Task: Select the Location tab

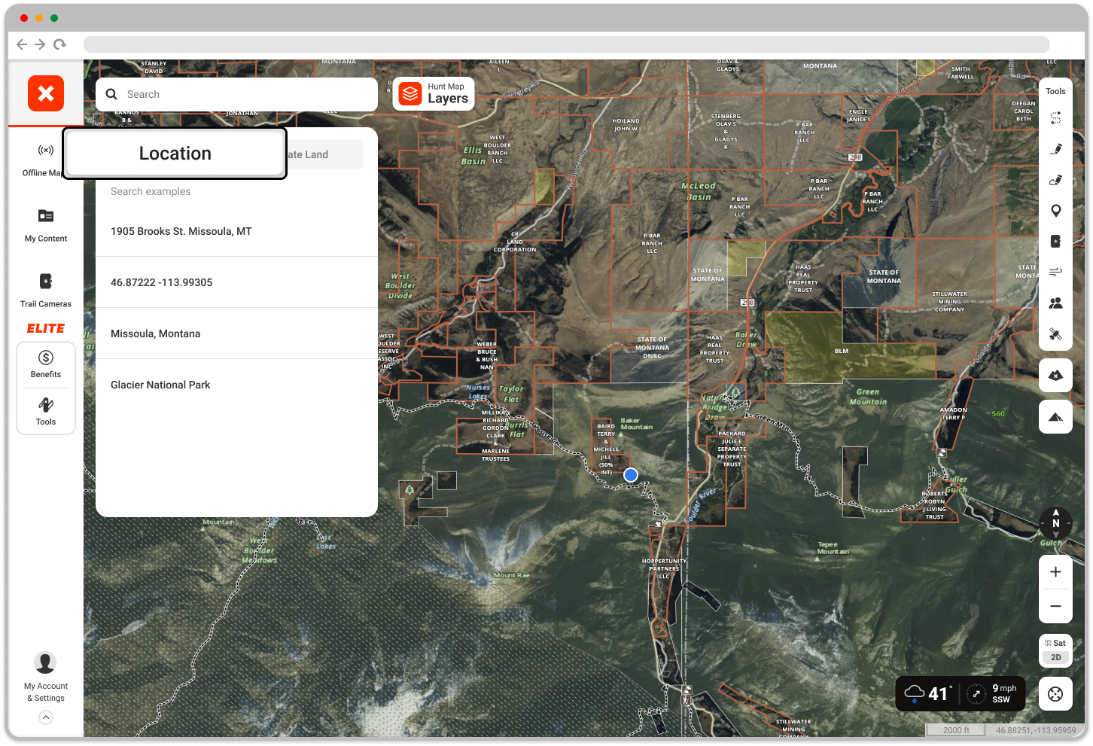Action: pyautogui.click(x=175, y=154)
